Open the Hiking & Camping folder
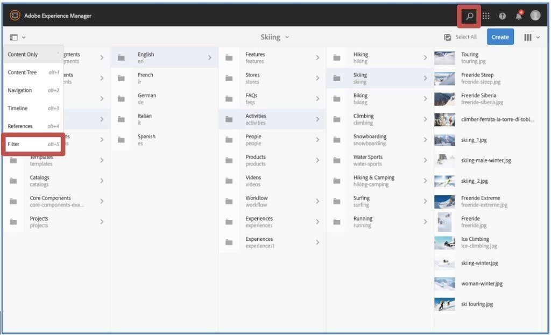 [x=380, y=181]
